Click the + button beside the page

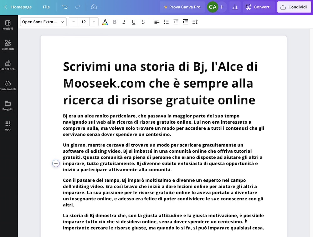[56, 163]
